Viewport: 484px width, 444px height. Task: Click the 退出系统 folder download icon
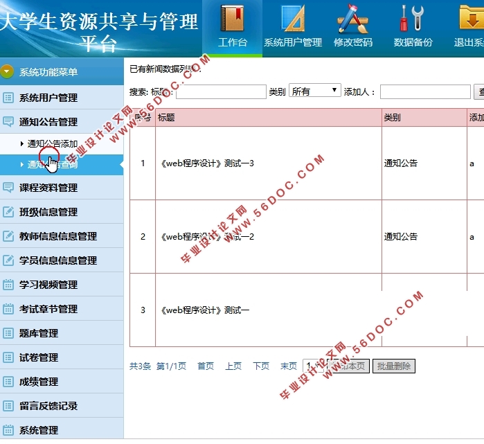(x=472, y=17)
